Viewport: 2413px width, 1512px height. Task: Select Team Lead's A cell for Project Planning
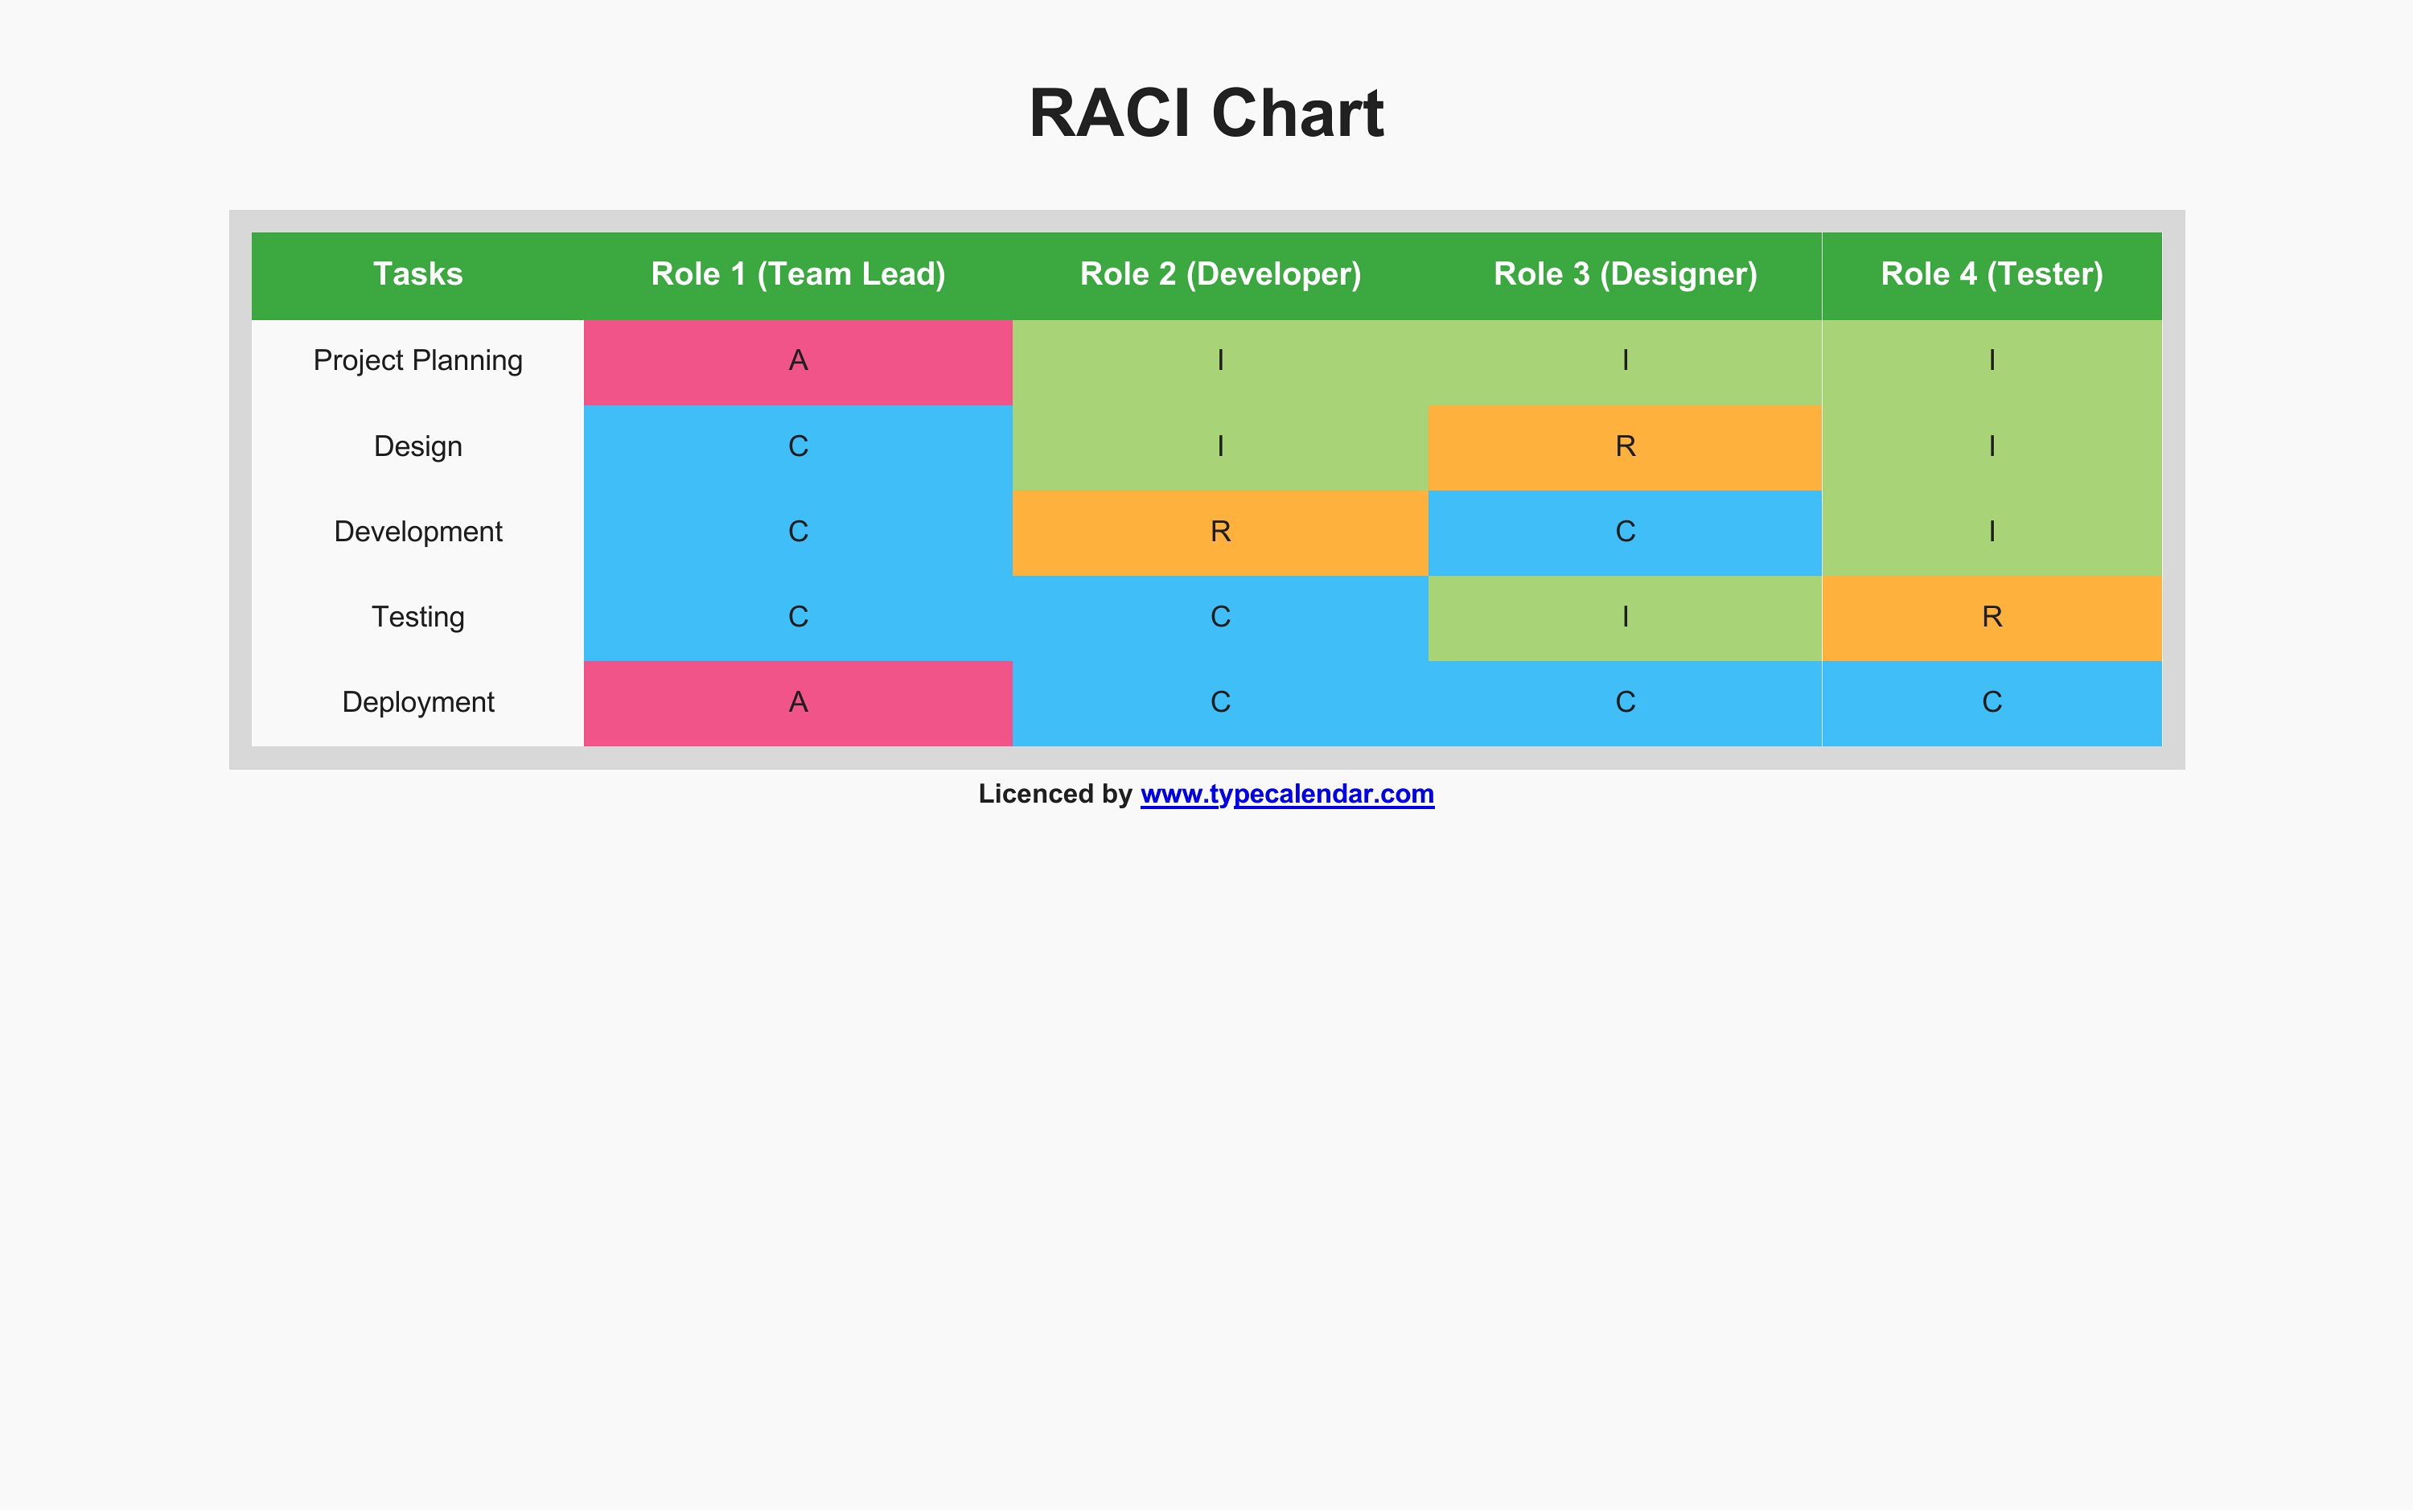pyautogui.click(x=798, y=362)
